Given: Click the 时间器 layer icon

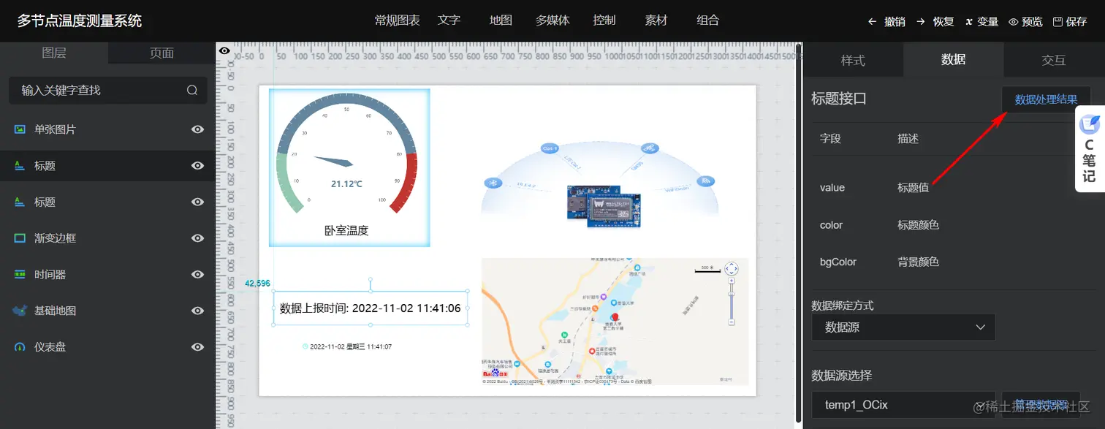Looking at the screenshot, I should 20,275.
